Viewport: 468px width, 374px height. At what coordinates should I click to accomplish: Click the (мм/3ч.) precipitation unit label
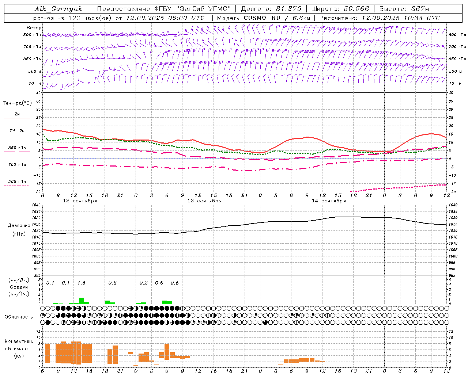pyautogui.click(x=19, y=280)
